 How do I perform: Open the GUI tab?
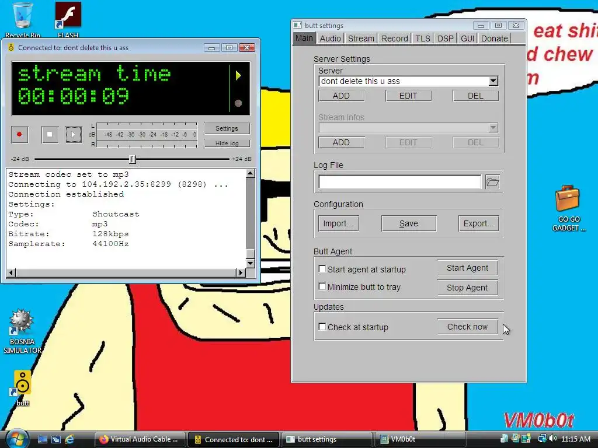click(467, 38)
